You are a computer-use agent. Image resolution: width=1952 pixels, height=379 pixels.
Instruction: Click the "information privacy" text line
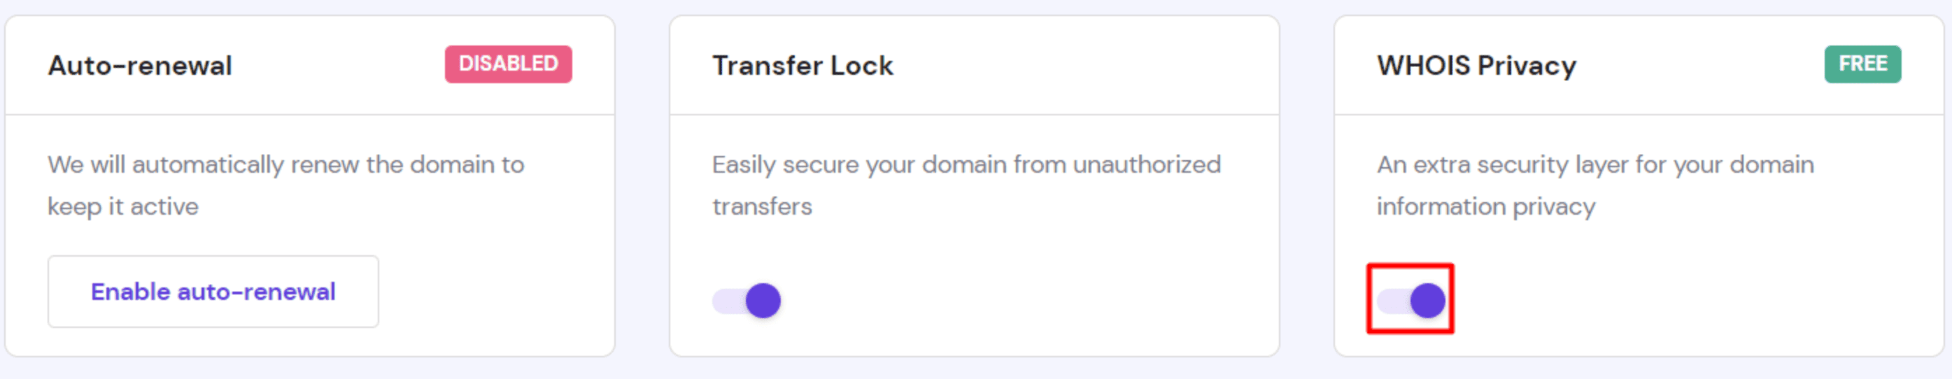pyautogui.click(x=1485, y=206)
